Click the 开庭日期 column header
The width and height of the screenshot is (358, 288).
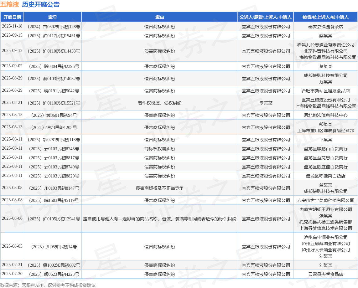point(12,17)
